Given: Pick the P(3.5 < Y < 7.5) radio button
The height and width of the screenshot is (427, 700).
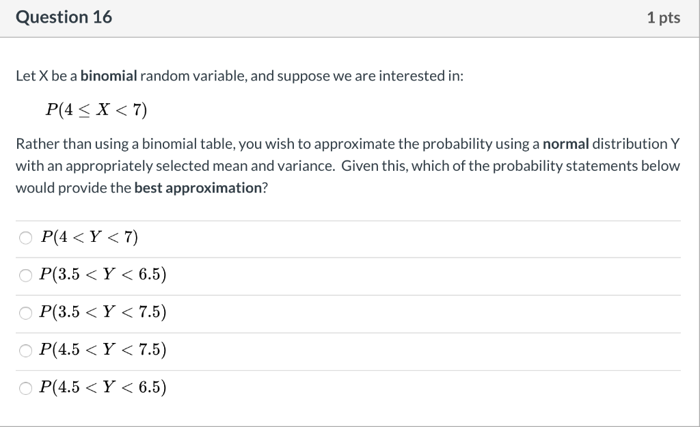Looking at the screenshot, I should pyautogui.click(x=25, y=313).
